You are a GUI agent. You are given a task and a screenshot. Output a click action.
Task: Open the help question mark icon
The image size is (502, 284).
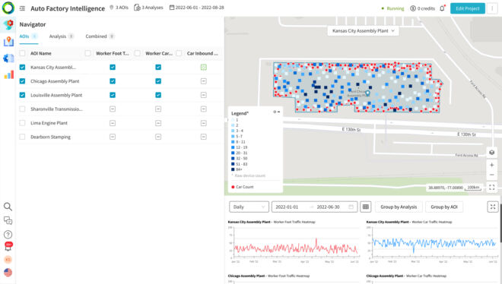(8, 235)
